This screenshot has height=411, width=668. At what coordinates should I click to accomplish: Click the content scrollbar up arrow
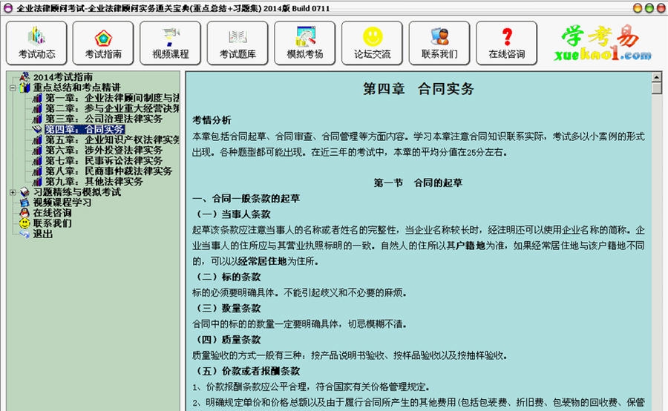657,77
